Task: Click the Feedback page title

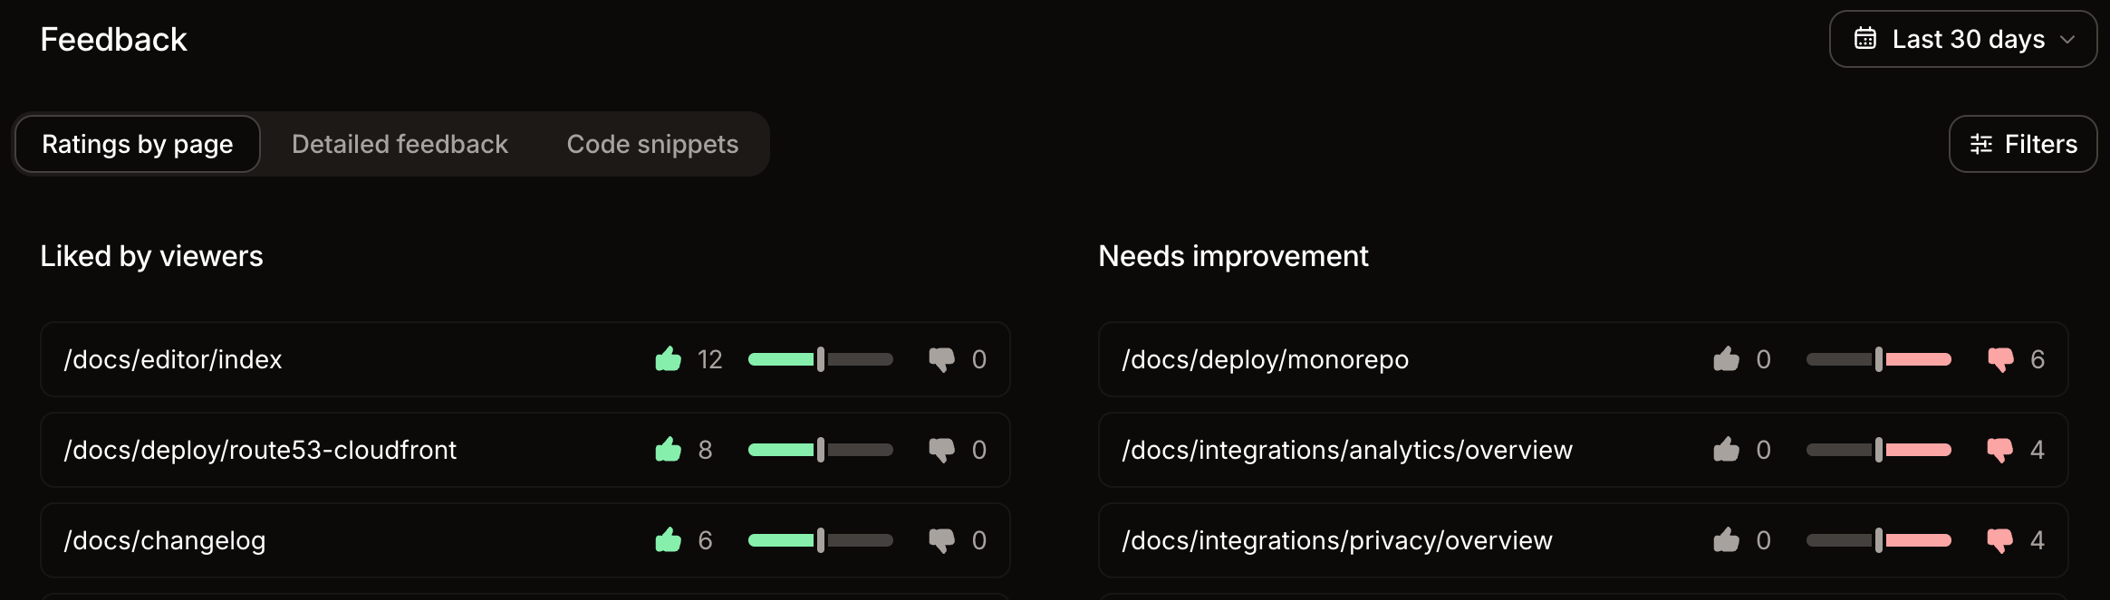Action: 114,39
